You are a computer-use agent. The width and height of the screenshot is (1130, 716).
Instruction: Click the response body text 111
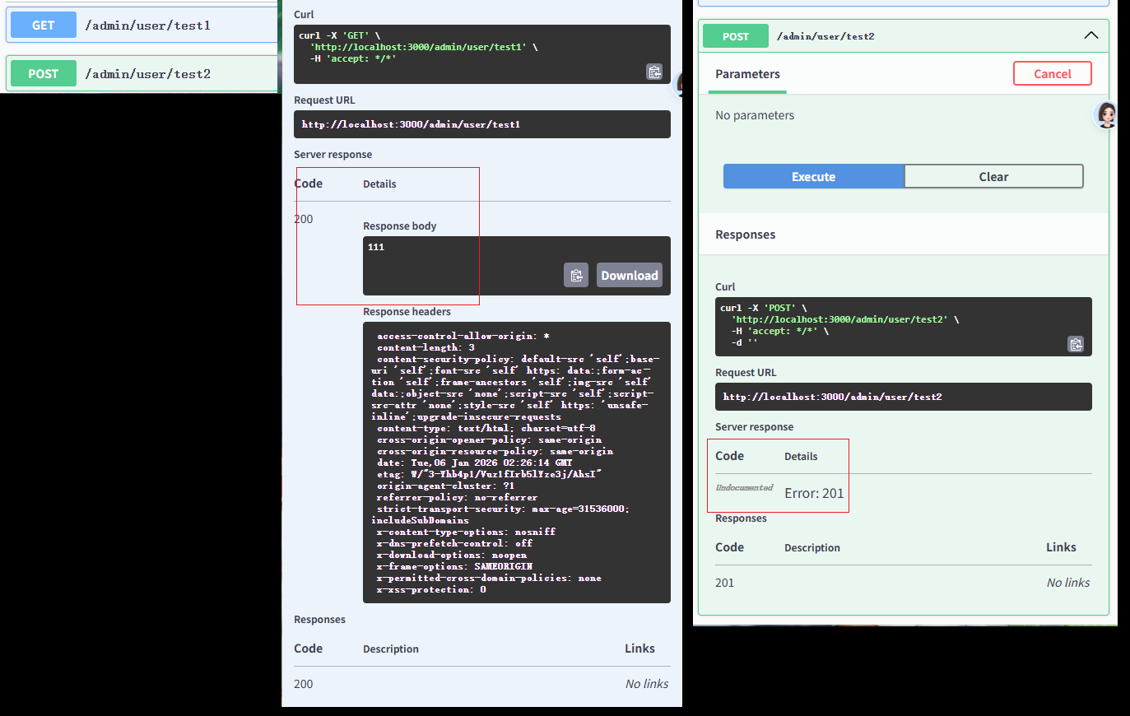[x=376, y=247]
